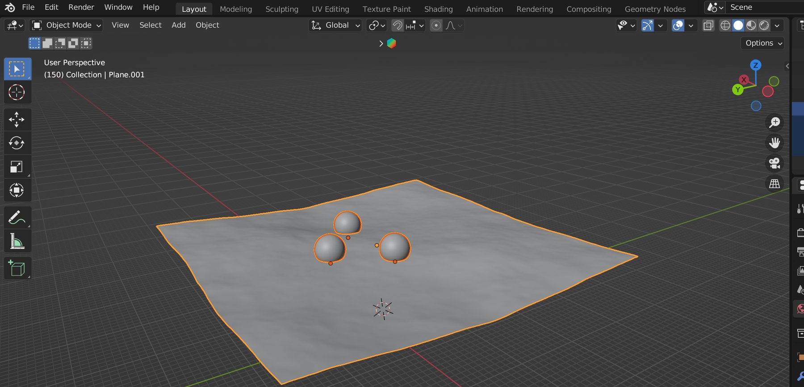
Task: Click the Y axis on navigation gizmo
Action: (737, 90)
